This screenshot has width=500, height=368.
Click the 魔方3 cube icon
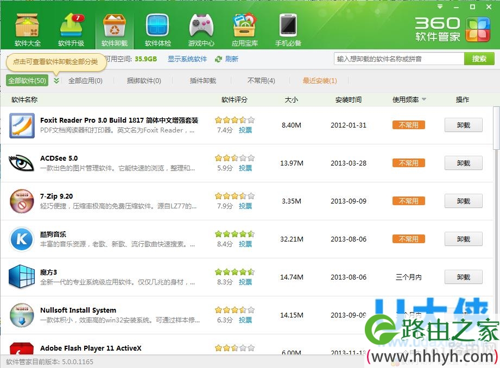click(x=22, y=277)
